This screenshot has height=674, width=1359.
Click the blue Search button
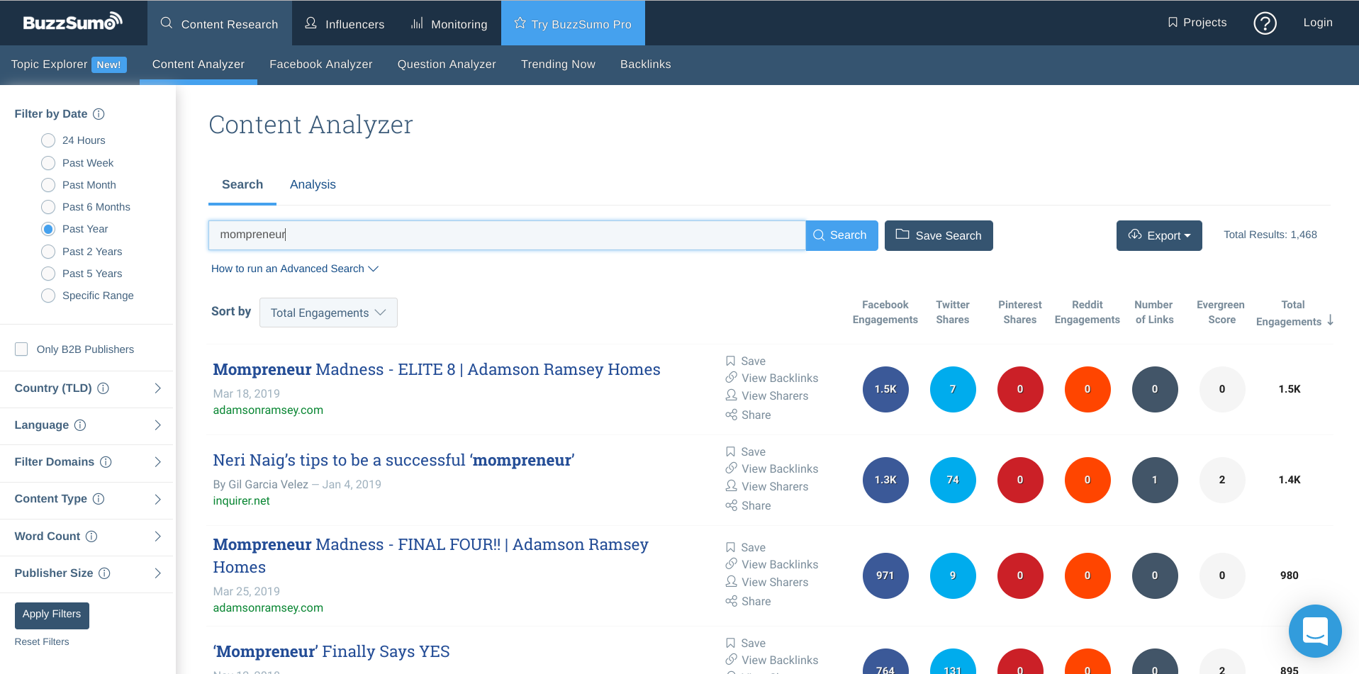(841, 235)
